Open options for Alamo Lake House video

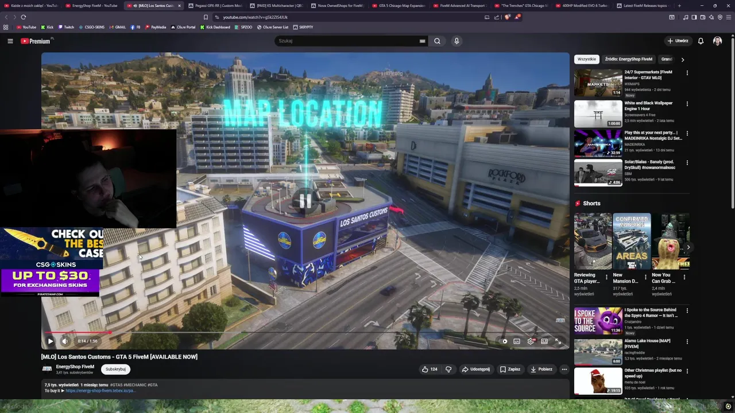click(x=687, y=342)
